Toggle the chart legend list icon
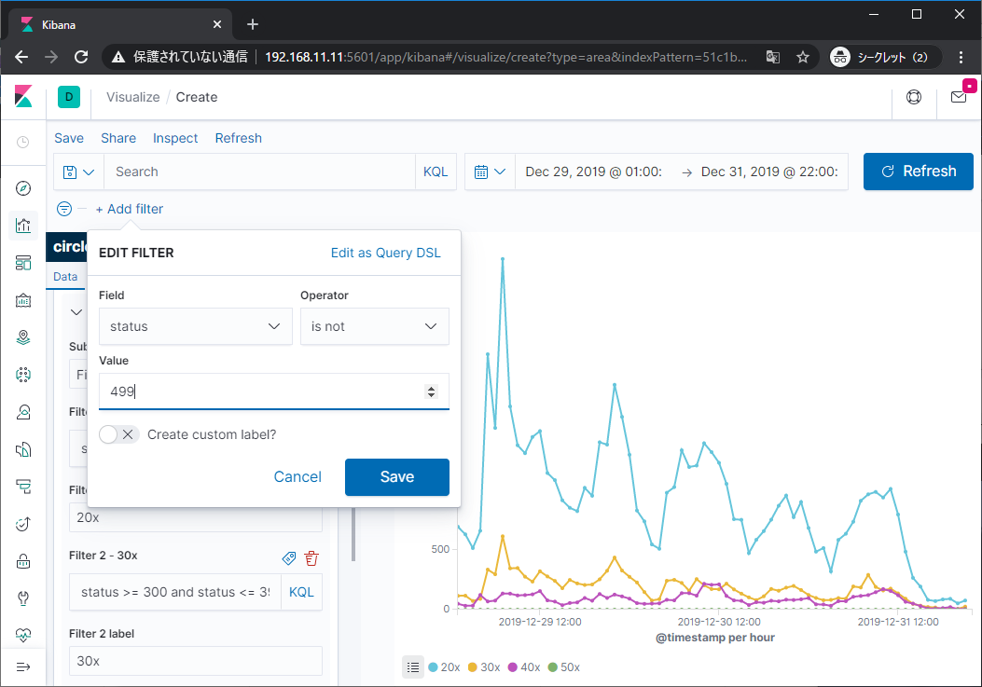Screen dimensions: 982x687 413,666
